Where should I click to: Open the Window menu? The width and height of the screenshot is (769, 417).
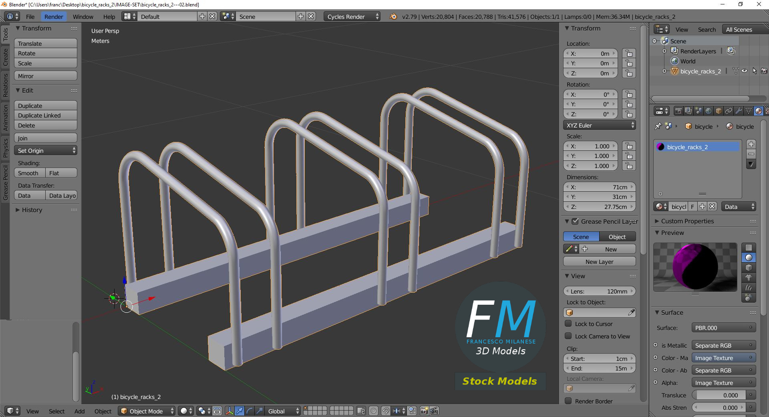[x=83, y=16]
